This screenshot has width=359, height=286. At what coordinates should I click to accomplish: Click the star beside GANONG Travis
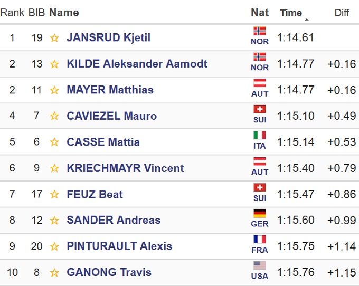tap(54, 273)
